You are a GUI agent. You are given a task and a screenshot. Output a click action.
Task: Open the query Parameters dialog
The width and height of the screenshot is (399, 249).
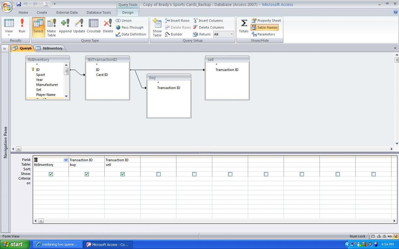tap(263, 34)
